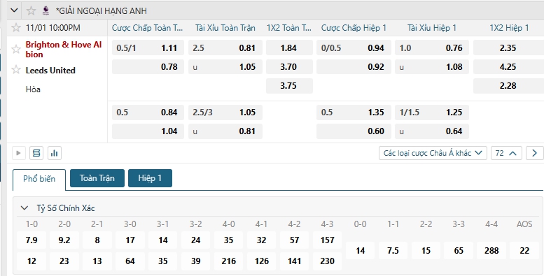Switch to the Hiệp 1 tab
Viewport: 544px width, 276px height.
(x=150, y=178)
